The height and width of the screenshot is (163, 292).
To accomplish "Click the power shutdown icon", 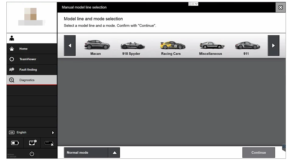I will point(32,154).
